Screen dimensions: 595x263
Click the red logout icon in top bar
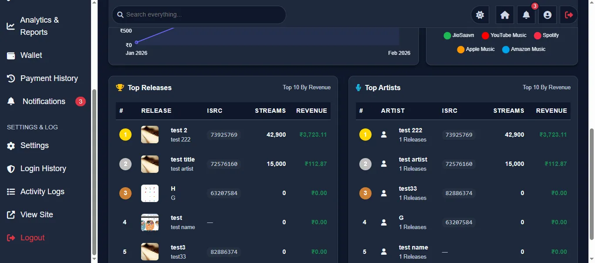[569, 15]
